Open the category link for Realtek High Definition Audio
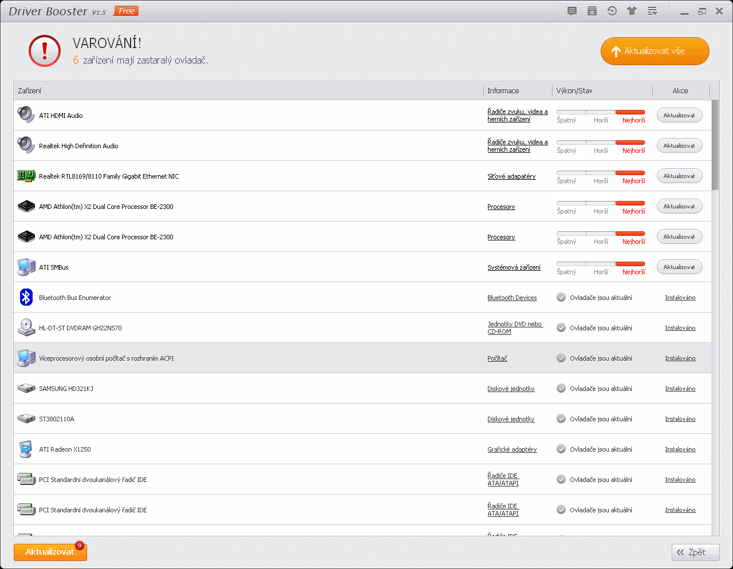The width and height of the screenshot is (733, 569). (x=518, y=145)
